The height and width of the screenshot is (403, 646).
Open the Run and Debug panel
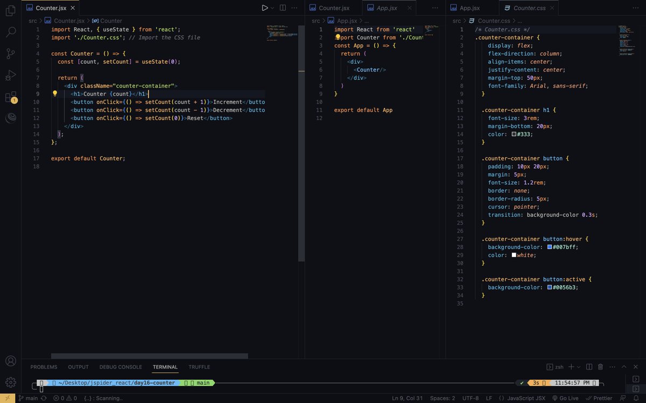10,75
